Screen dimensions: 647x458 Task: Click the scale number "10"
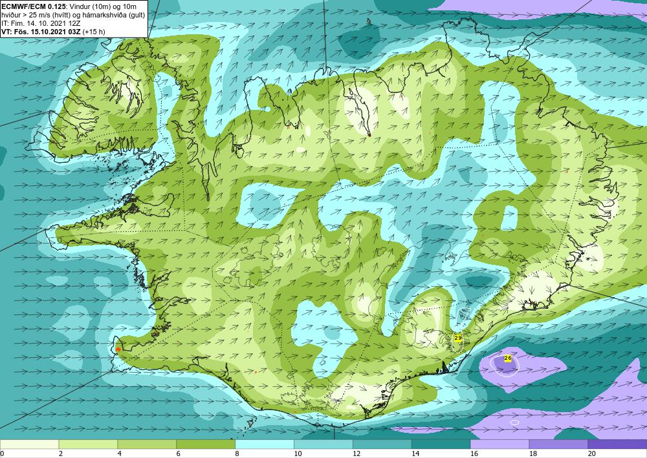pyautogui.click(x=298, y=453)
